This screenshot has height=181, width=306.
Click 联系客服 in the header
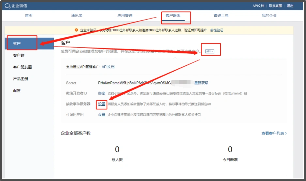275,6
